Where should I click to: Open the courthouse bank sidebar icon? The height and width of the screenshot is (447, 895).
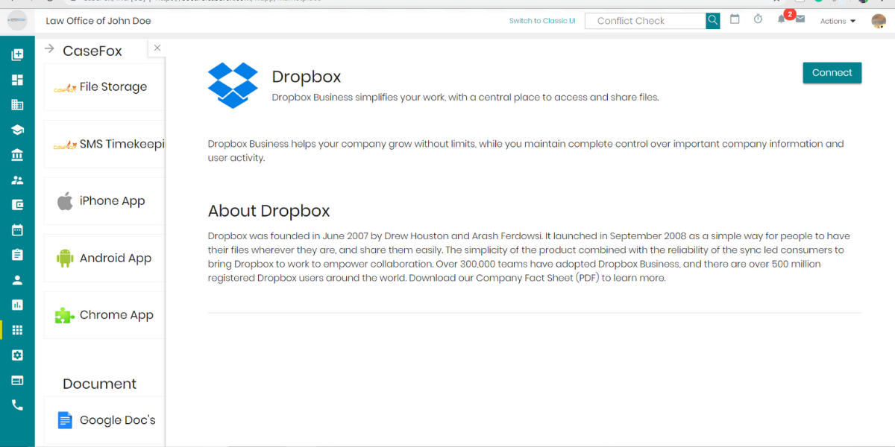[17, 155]
